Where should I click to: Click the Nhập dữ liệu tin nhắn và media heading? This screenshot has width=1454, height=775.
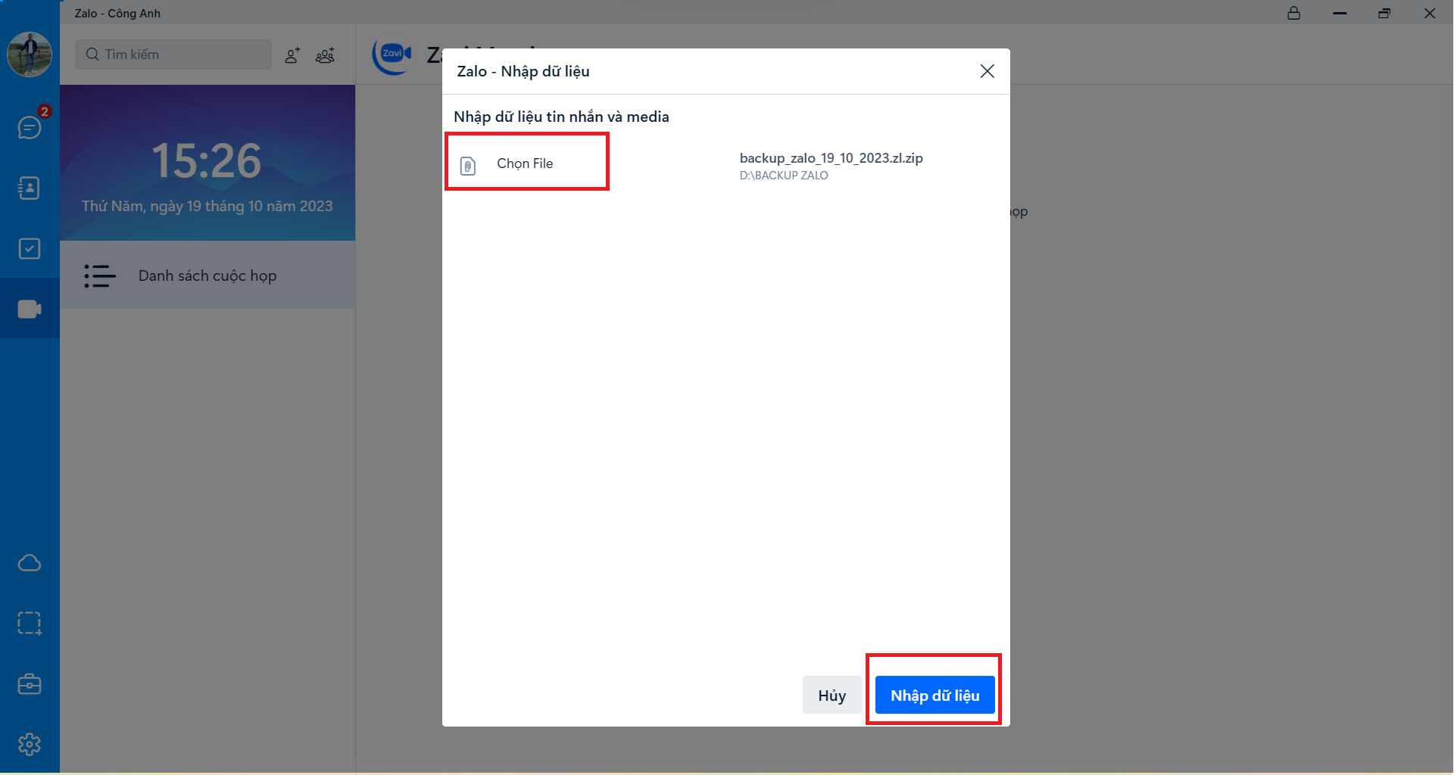(x=561, y=117)
